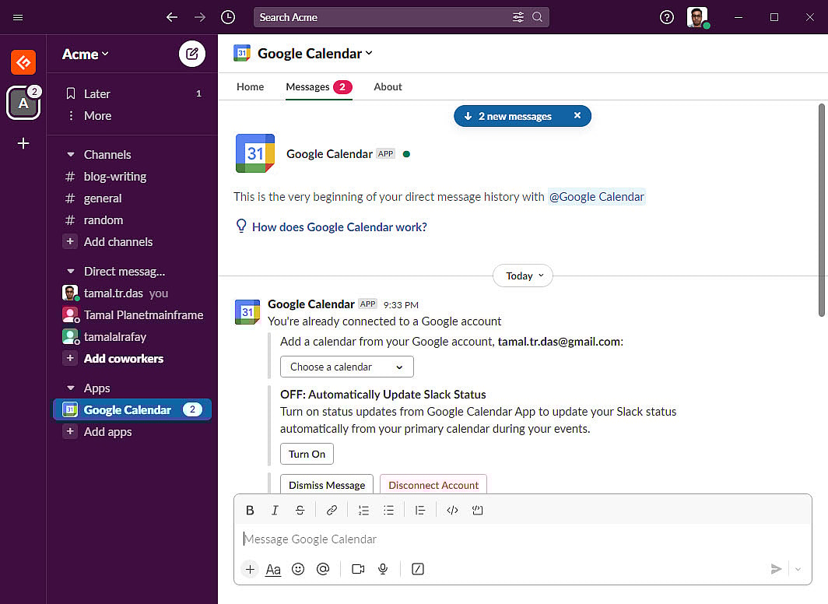Record a video clip
This screenshot has width=828, height=604.
358,569
